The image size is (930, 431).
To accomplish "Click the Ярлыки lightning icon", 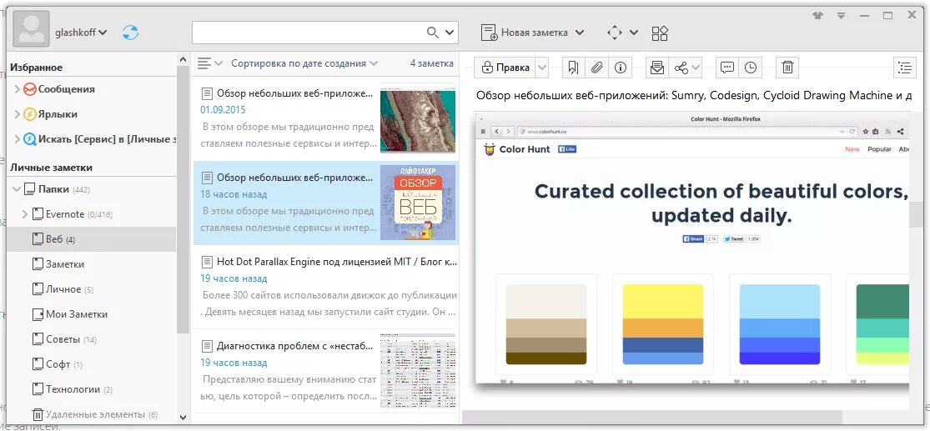I will [30, 114].
